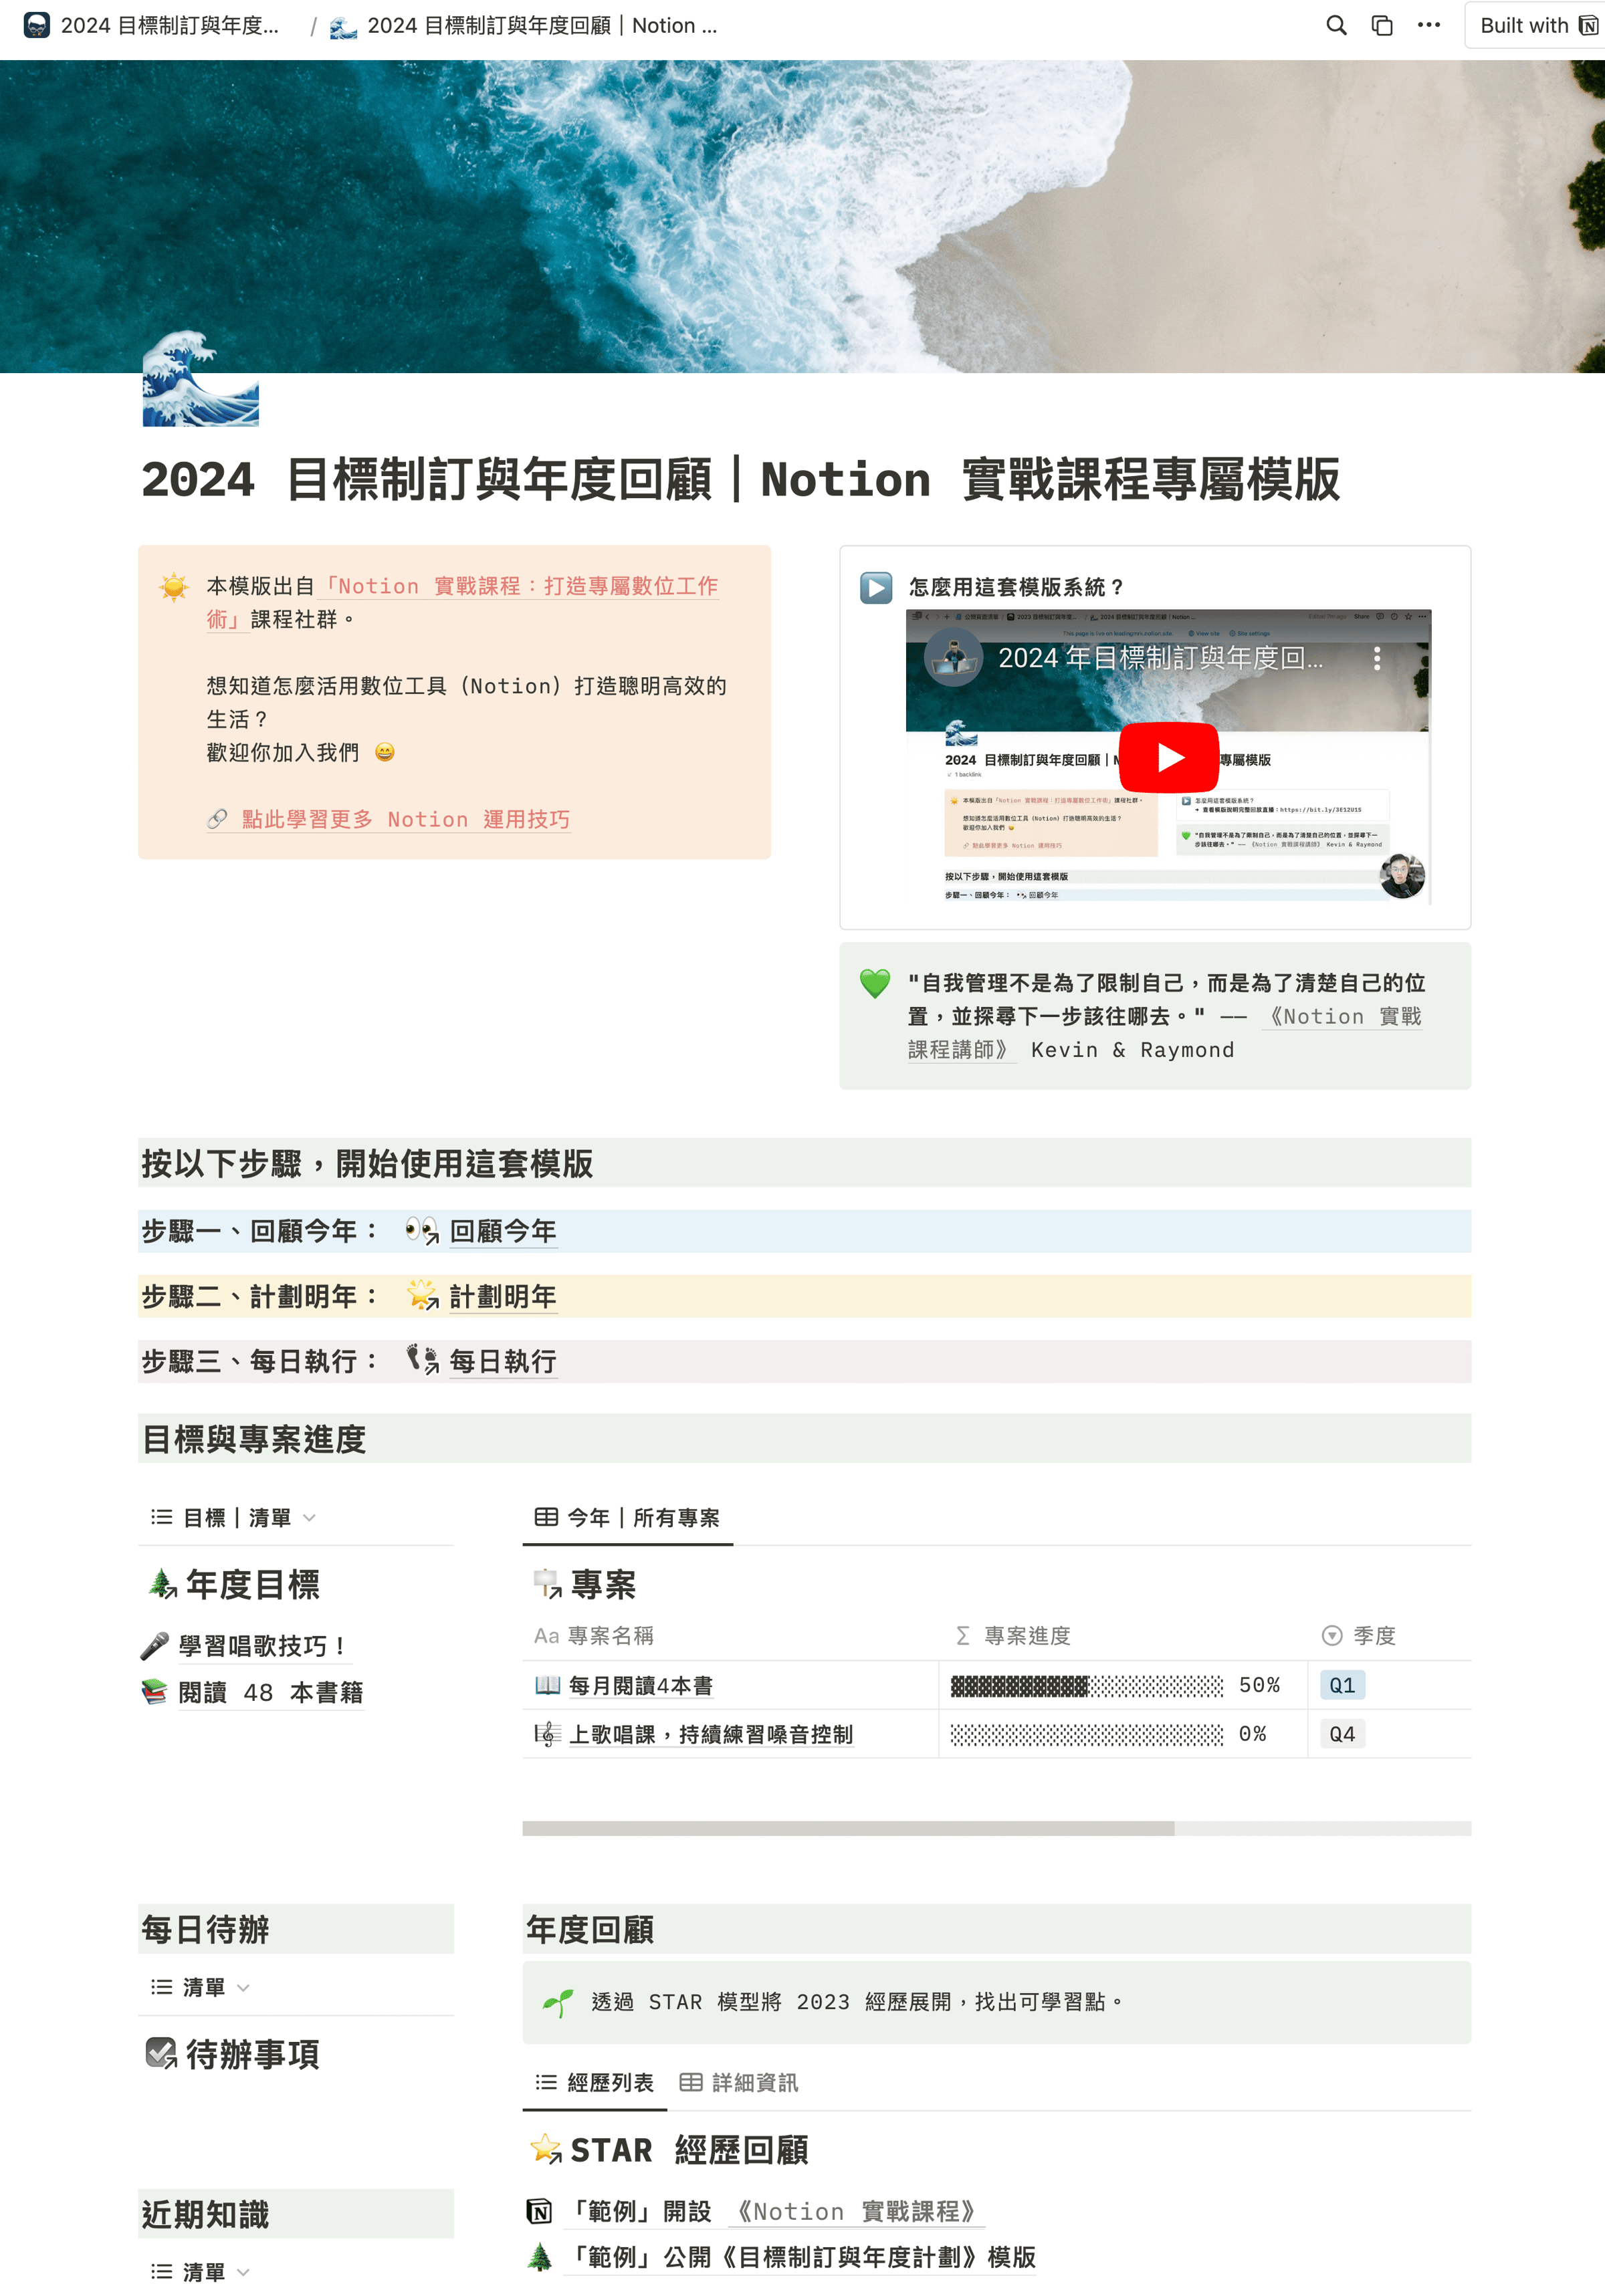The width and height of the screenshot is (1605, 2296).
Task: Click the sun callout icon
Action: point(174,586)
